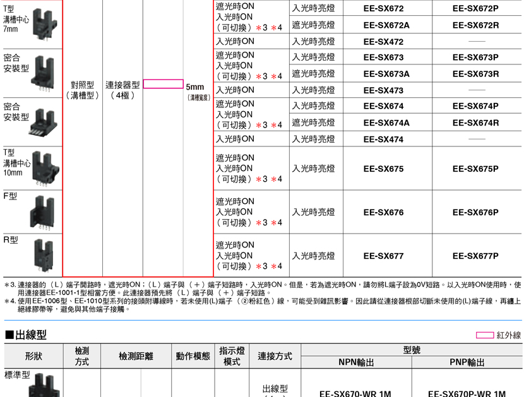Click the R型 sensor photo
The width and height of the screenshot is (524, 397).
tap(44, 256)
